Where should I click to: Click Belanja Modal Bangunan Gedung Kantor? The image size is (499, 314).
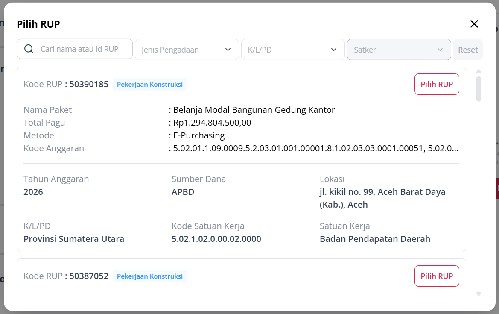(x=254, y=110)
